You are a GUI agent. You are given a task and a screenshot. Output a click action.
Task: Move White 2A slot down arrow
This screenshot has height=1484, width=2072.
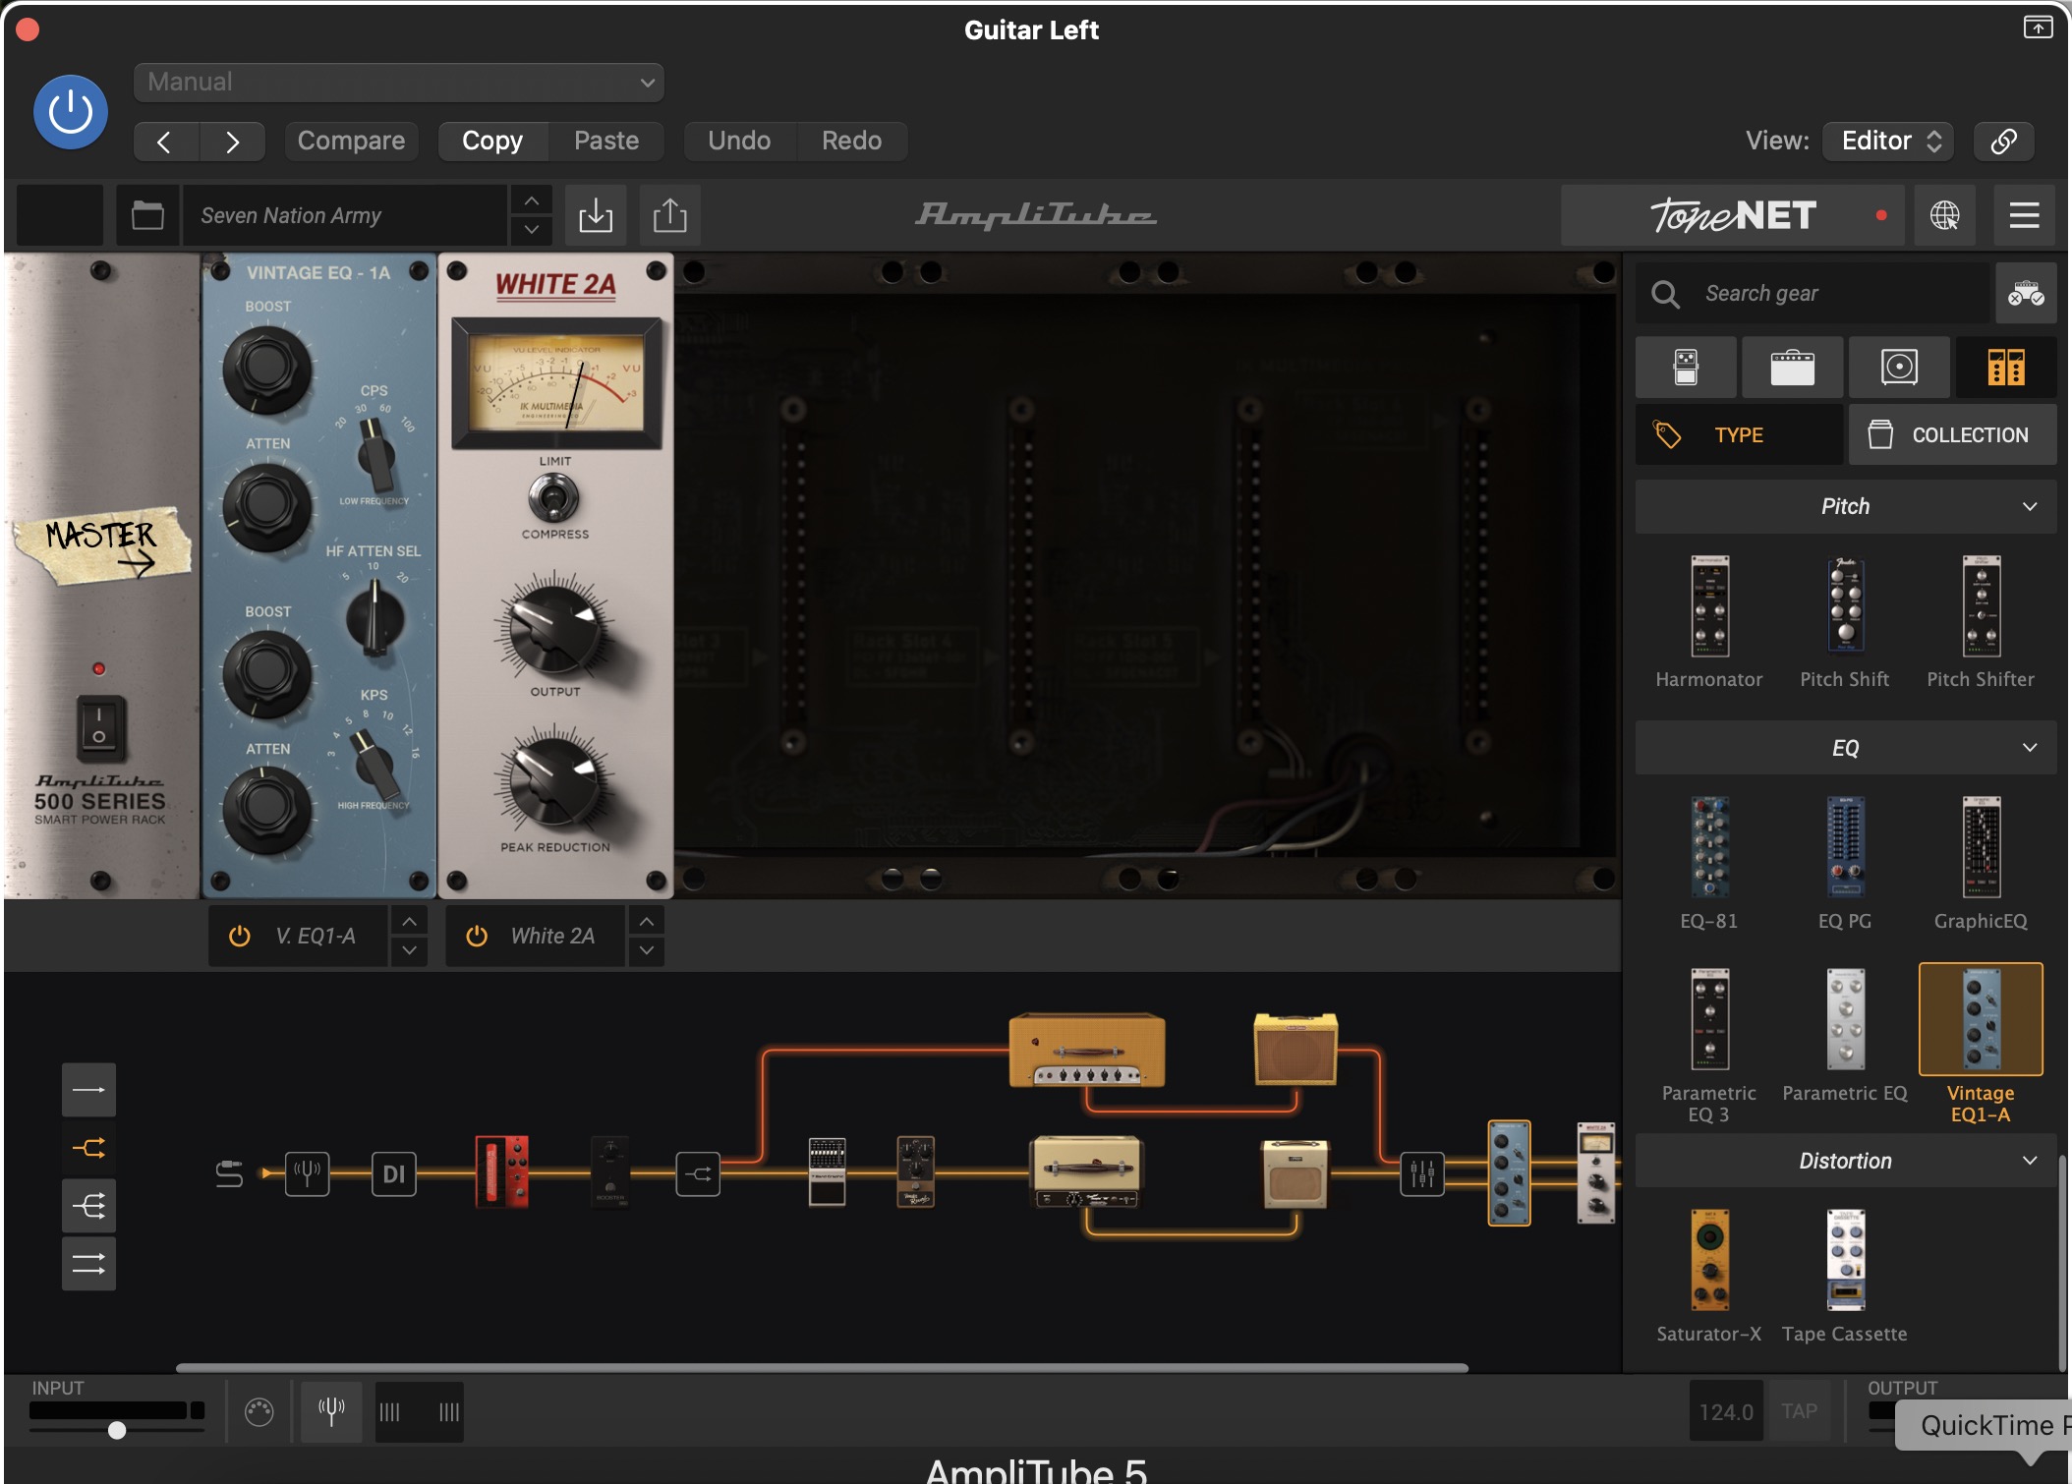pos(646,951)
